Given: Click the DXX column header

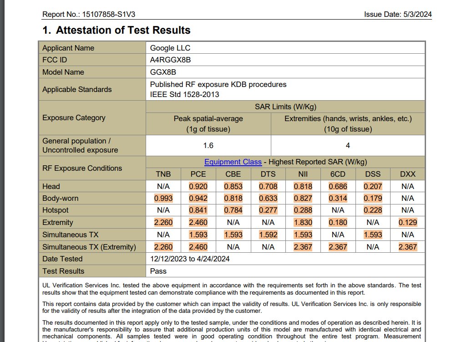Looking at the screenshot, I should tap(407, 174).
